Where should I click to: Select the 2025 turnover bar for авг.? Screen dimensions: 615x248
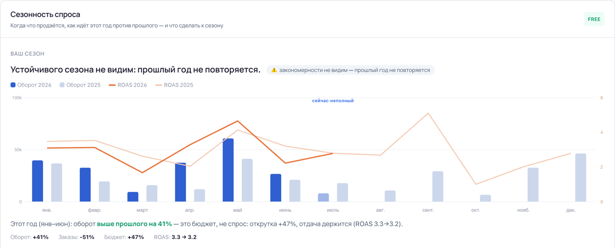(x=390, y=196)
